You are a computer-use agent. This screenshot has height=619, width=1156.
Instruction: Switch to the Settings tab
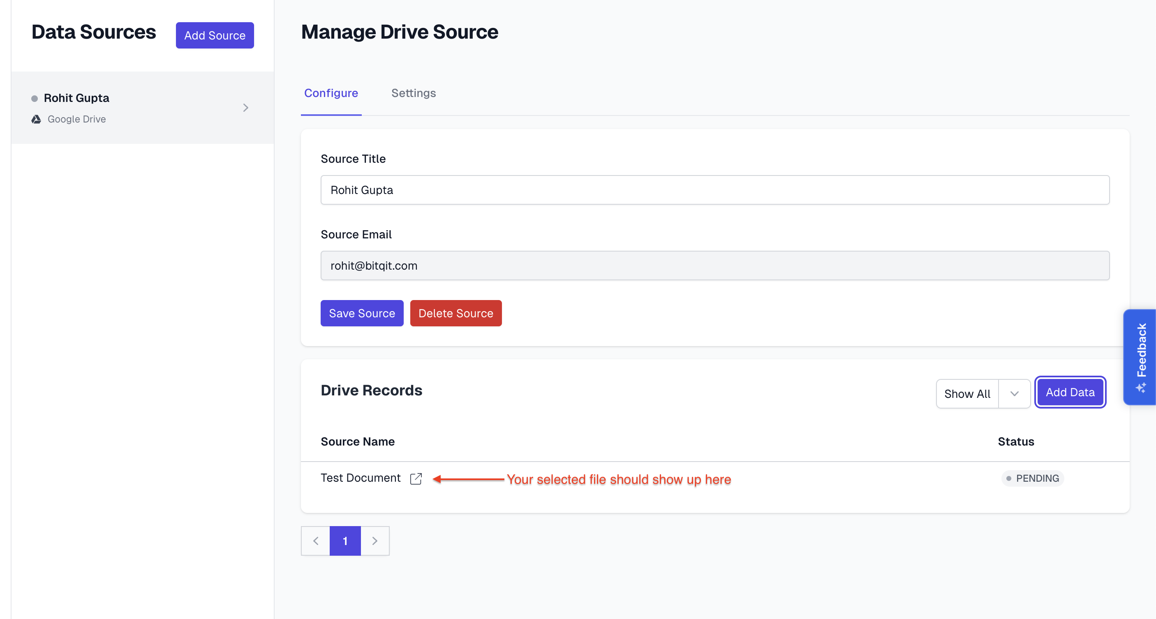pyautogui.click(x=413, y=93)
